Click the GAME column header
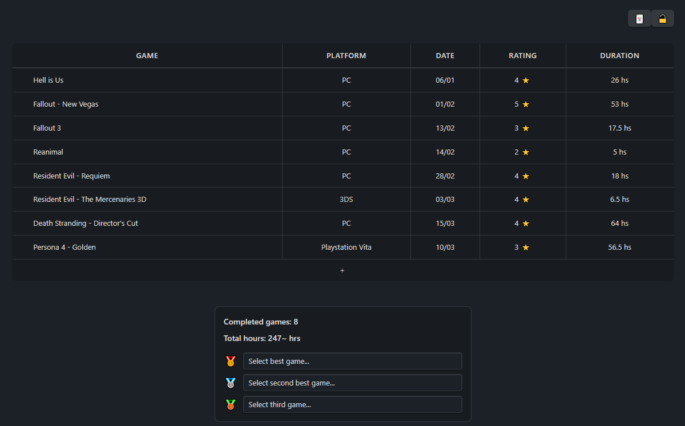Viewport: 685px width, 426px height. tap(147, 56)
